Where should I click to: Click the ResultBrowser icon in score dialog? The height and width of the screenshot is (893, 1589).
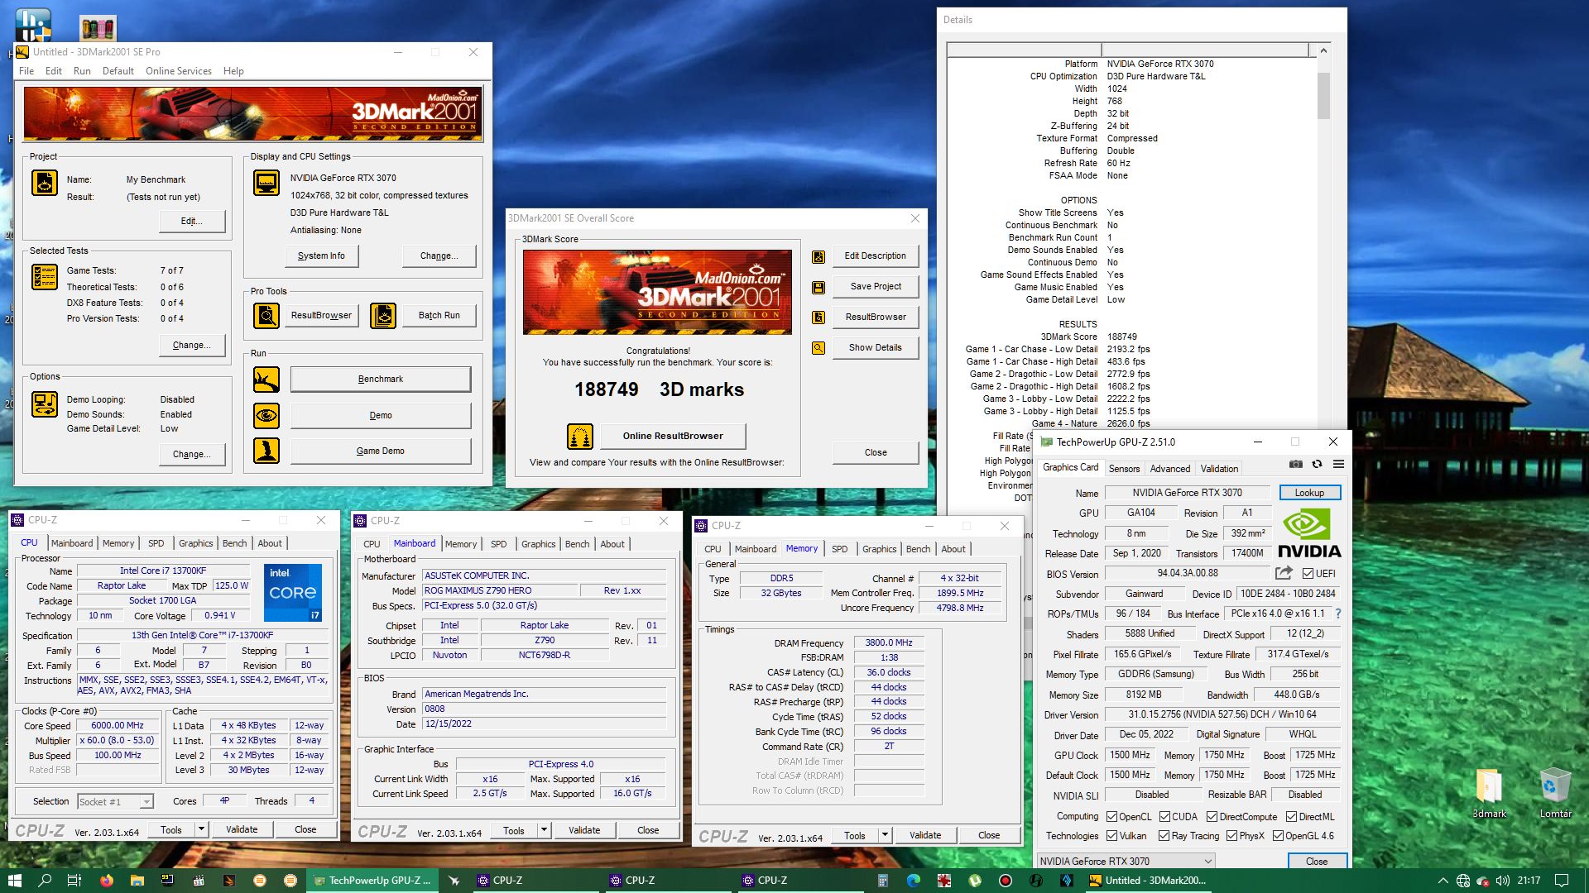(819, 318)
